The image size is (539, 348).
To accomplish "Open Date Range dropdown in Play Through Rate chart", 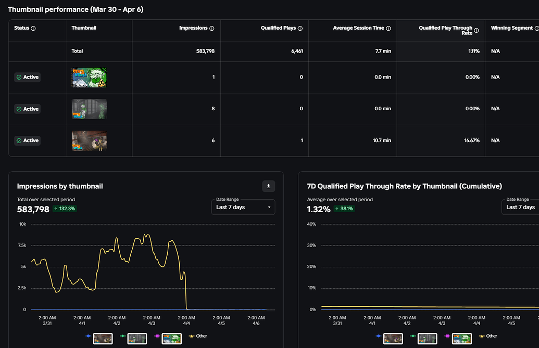I will click(x=520, y=207).
